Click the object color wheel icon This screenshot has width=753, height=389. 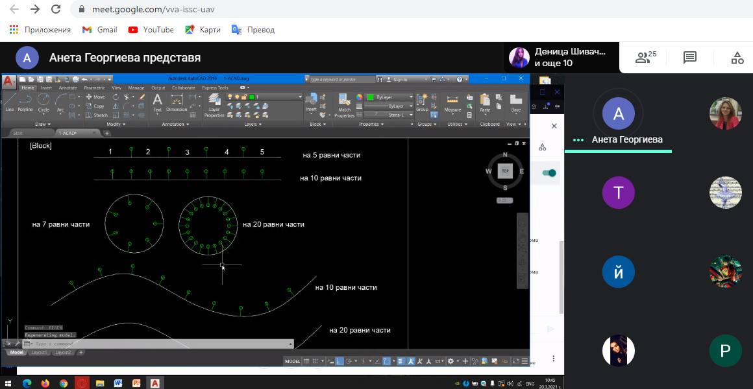[x=359, y=97]
